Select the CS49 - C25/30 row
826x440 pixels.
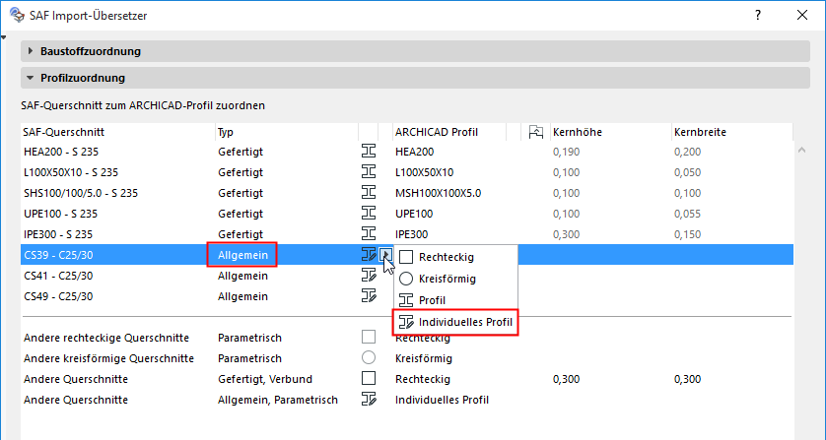(x=407, y=295)
